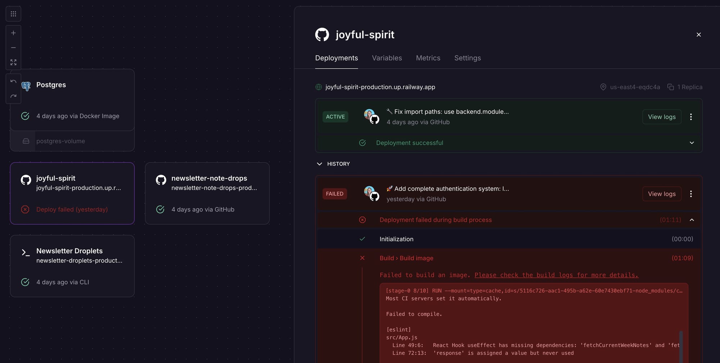This screenshot has width=720, height=363.
Task: Select the Postgres elephant icon
Action: pos(26,86)
